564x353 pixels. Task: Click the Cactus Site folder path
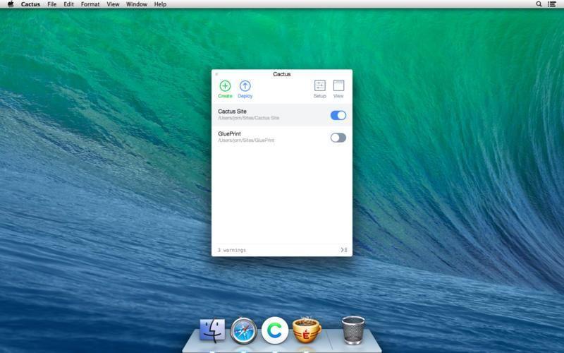click(249, 118)
